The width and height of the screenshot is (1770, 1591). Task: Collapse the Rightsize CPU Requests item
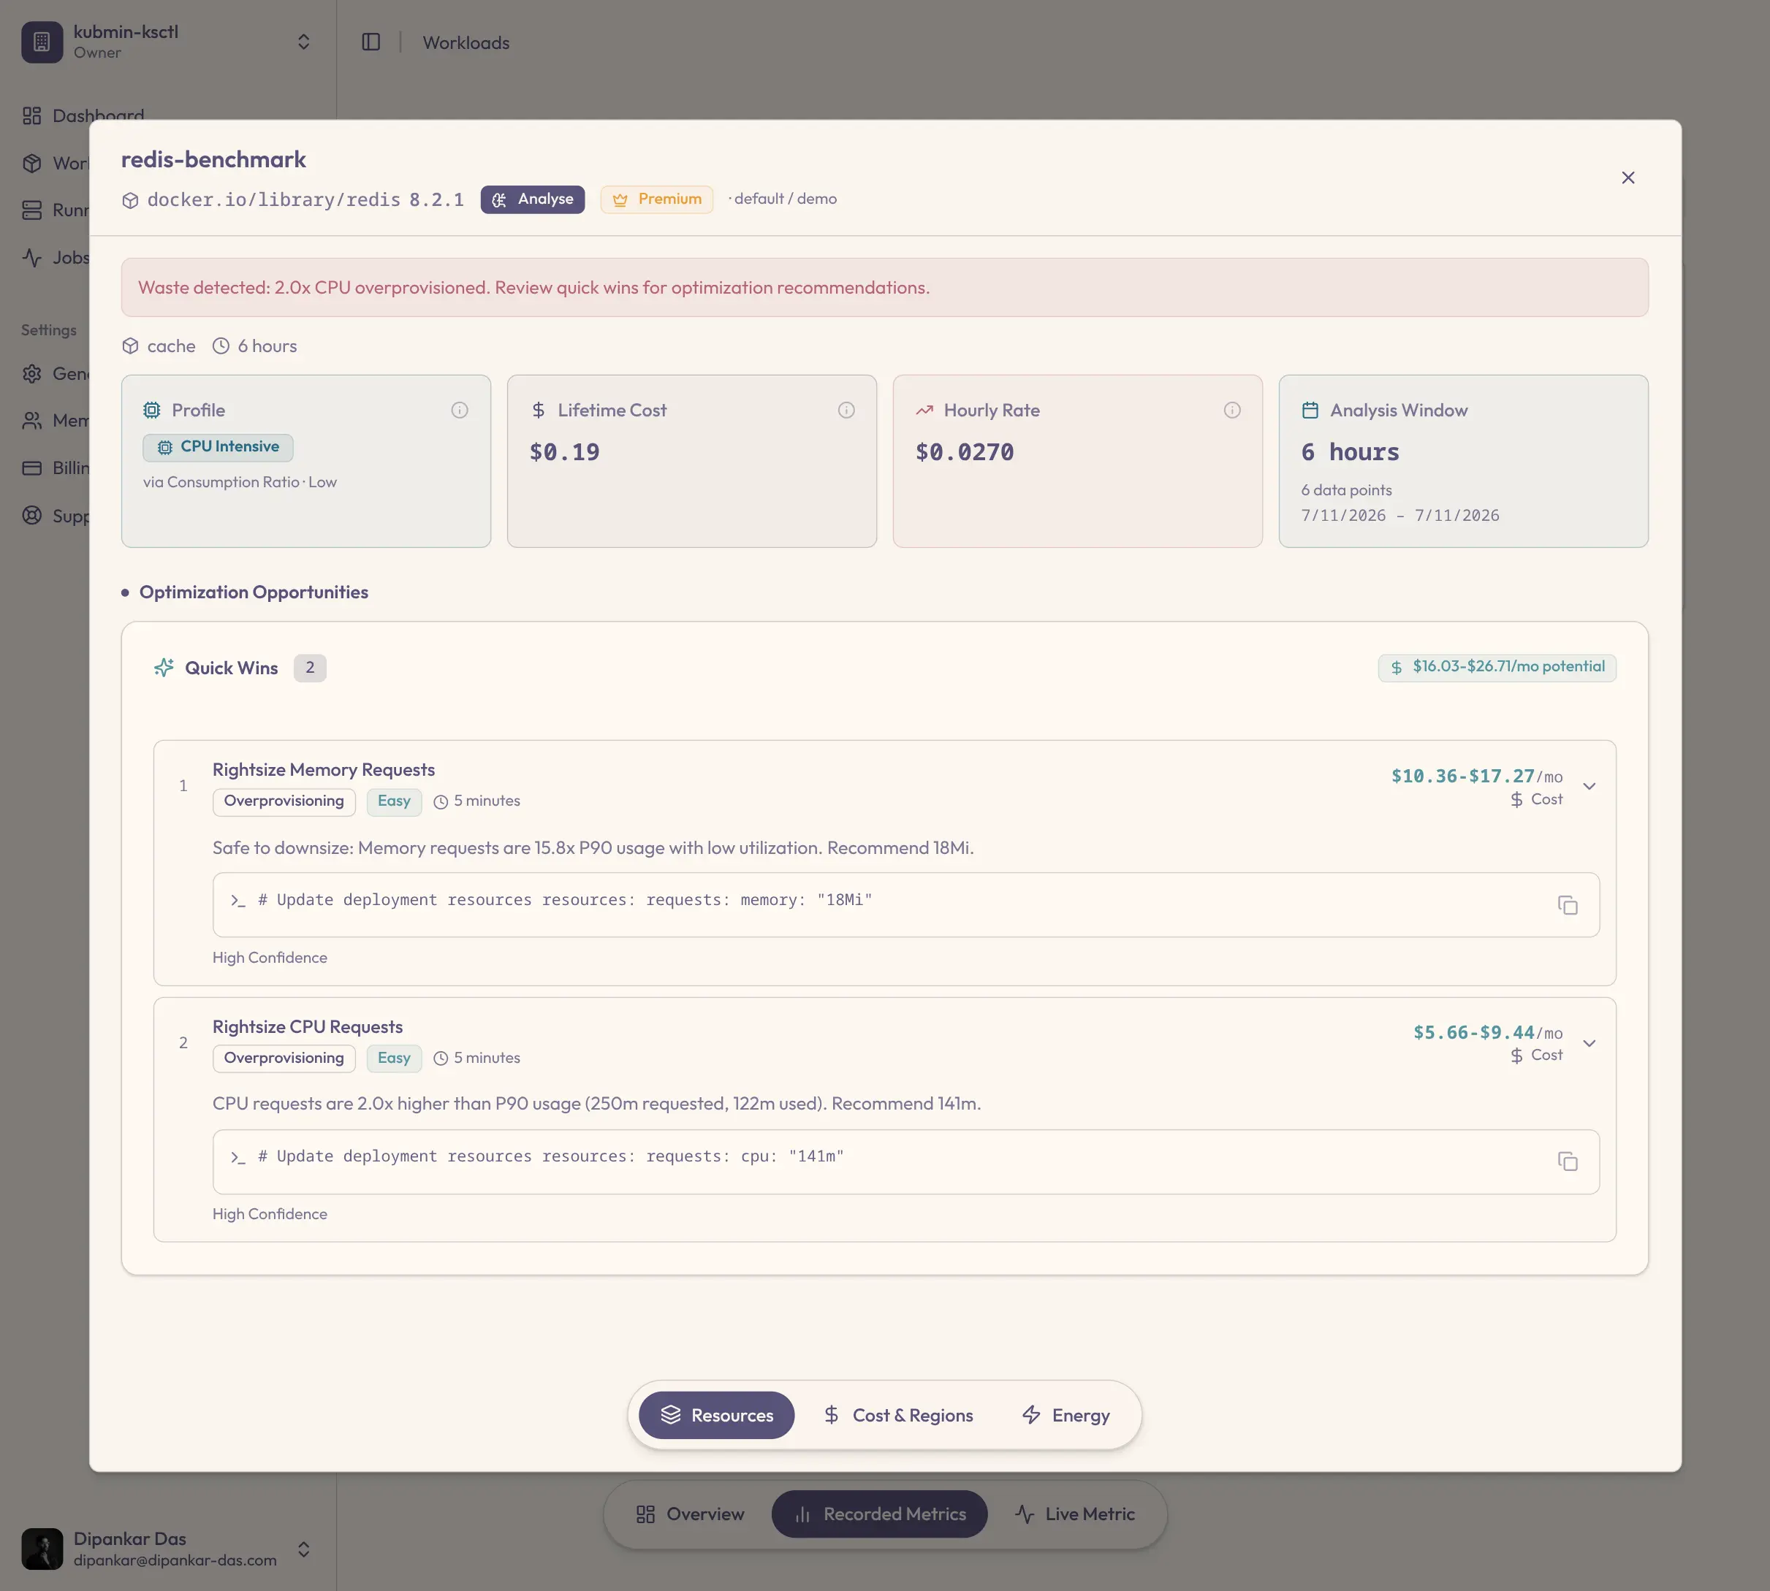(x=1589, y=1043)
